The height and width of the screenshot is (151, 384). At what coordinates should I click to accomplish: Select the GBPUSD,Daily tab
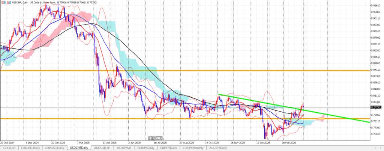[55, 148]
